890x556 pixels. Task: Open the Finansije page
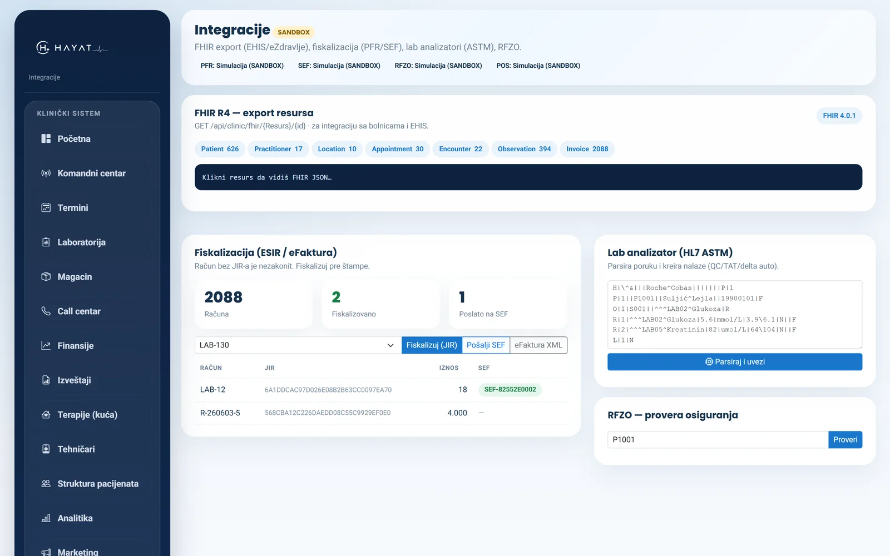[92, 345]
